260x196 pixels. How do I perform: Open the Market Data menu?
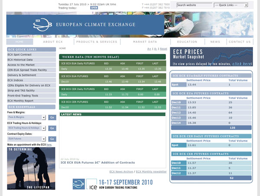tap(145, 42)
